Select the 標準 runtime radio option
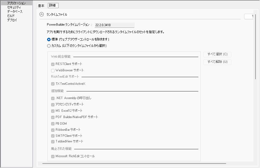260x168 pixels. click(x=49, y=39)
